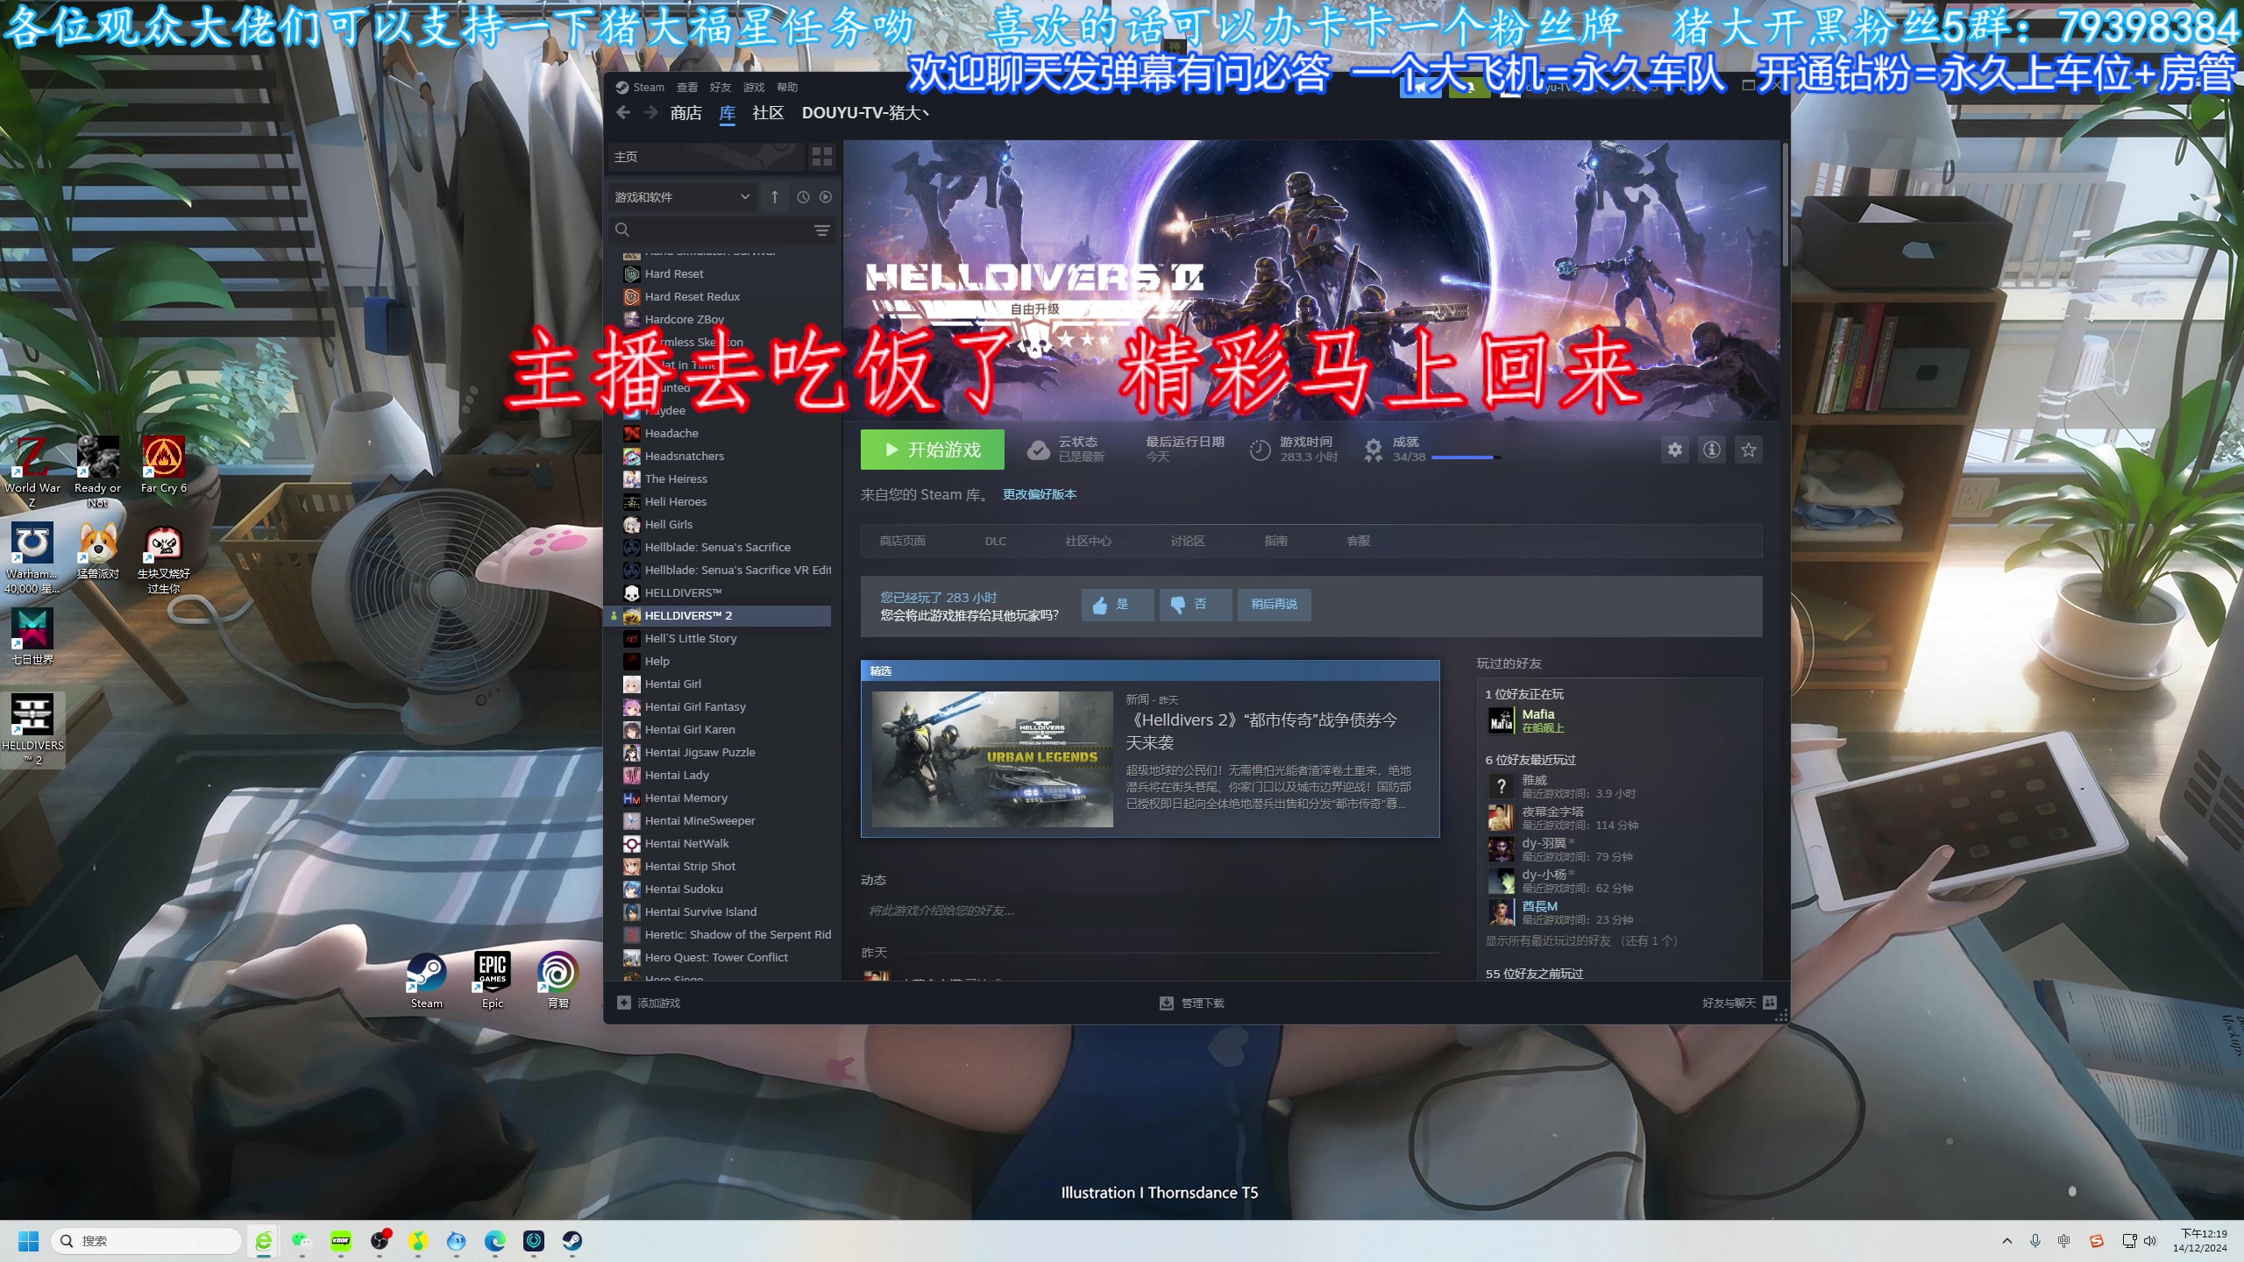Toggle the ready-to-play filter icon
The height and width of the screenshot is (1262, 2244).
coord(826,197)
